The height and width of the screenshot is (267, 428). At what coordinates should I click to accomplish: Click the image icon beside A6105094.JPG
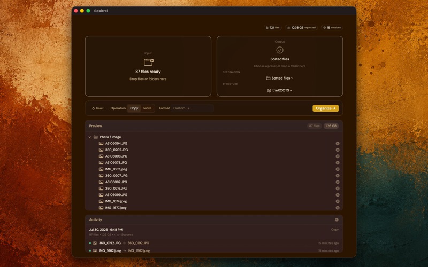coord(101,143)
